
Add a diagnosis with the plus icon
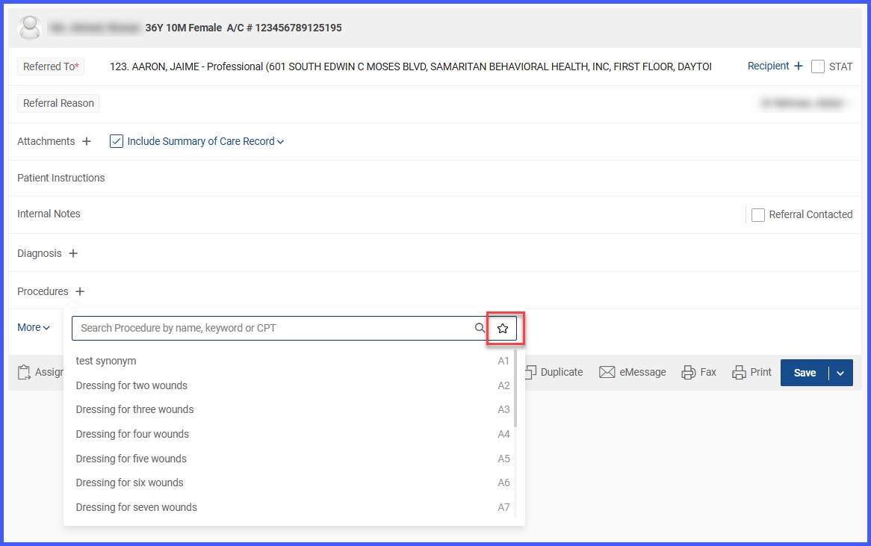click(x=73, y=253)
